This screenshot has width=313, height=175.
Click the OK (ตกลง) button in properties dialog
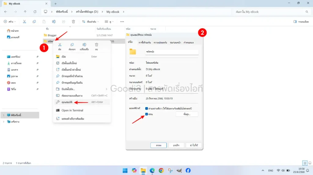(x=158, y=145)
